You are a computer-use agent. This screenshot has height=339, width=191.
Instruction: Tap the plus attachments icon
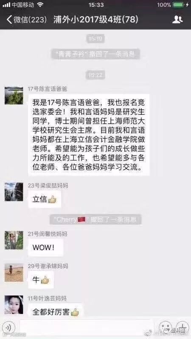(183, 327)
